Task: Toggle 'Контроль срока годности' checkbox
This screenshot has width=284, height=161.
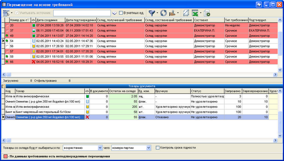Action: pos(157,147)
